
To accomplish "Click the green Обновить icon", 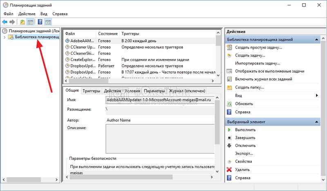I will tap(229, 104).
